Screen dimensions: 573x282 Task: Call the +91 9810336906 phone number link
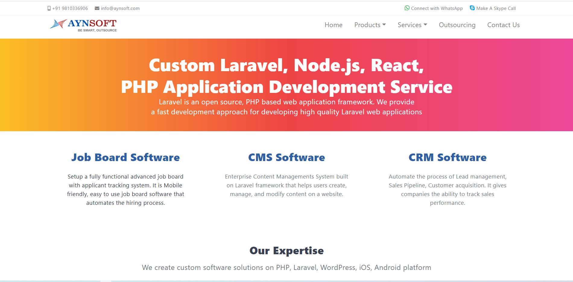[x=70, y=8]
